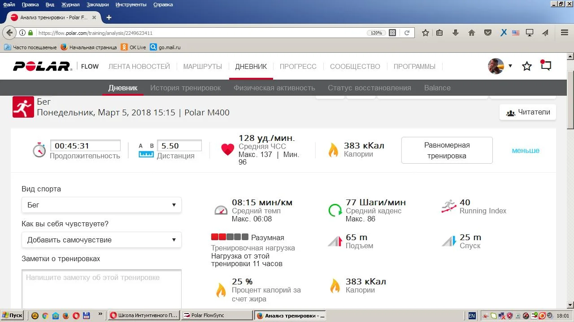
Task: Click the Firefox bookmark star icon
Action: 426,33
